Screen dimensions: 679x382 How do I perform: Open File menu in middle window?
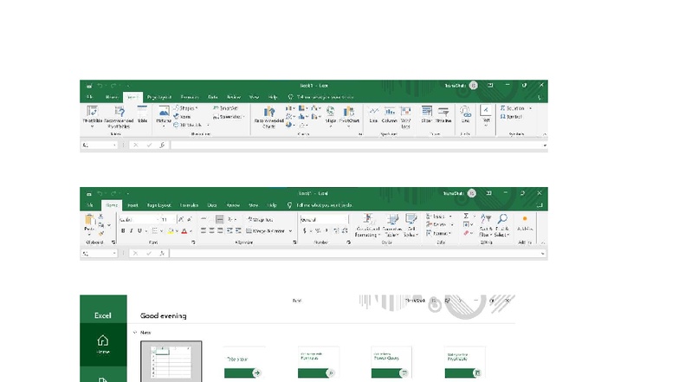[90, 204]
